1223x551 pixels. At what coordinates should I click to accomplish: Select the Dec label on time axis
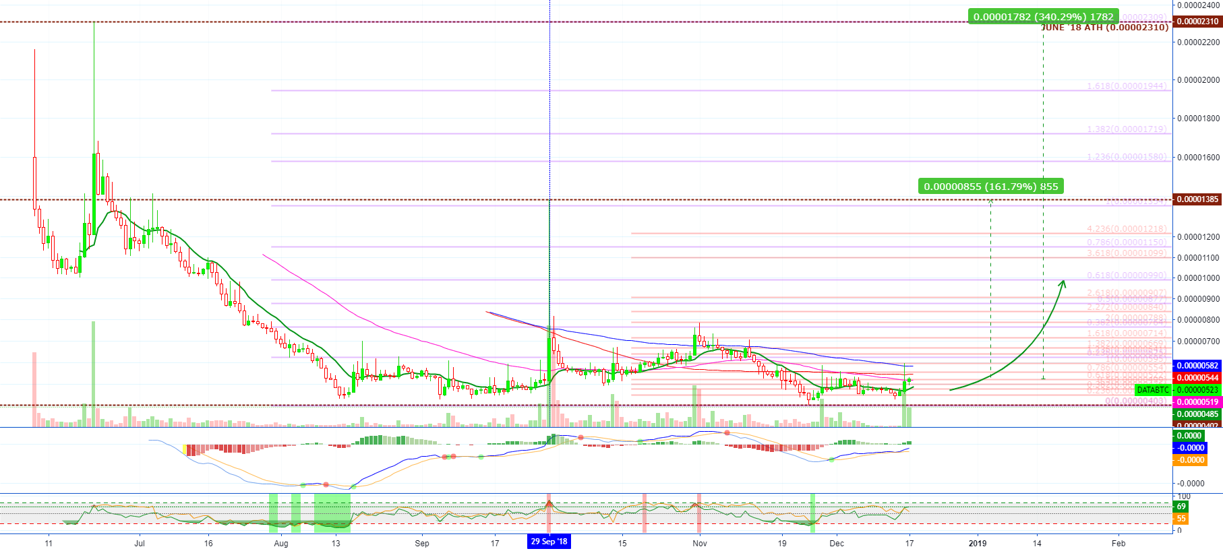[837, 544]
